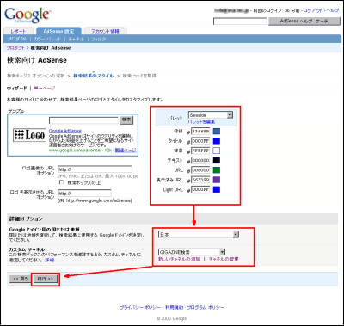Click the 関連ページ link in sample

coord(126,150)
